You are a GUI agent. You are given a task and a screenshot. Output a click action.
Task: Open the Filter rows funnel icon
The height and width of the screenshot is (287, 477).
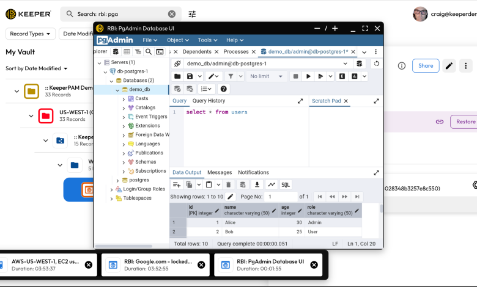231,76
